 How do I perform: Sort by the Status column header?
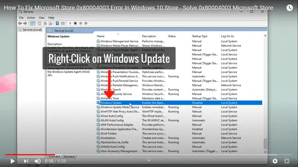172,36
